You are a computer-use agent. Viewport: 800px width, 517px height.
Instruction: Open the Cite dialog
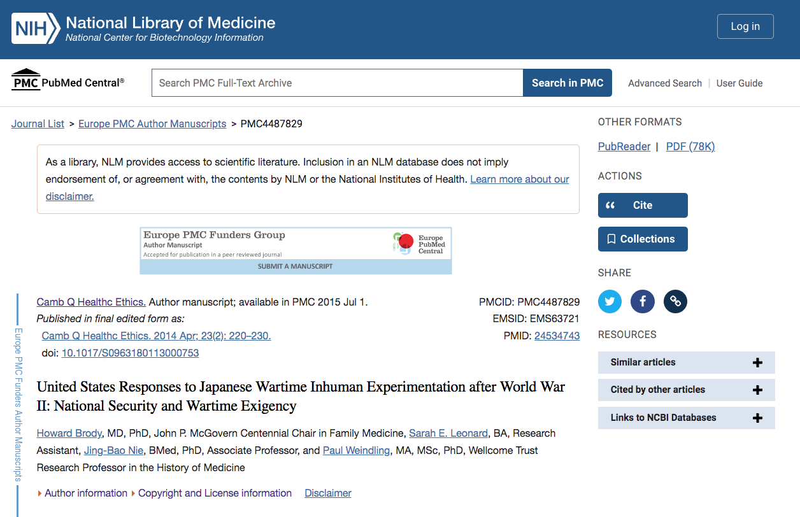click(643, 205)
